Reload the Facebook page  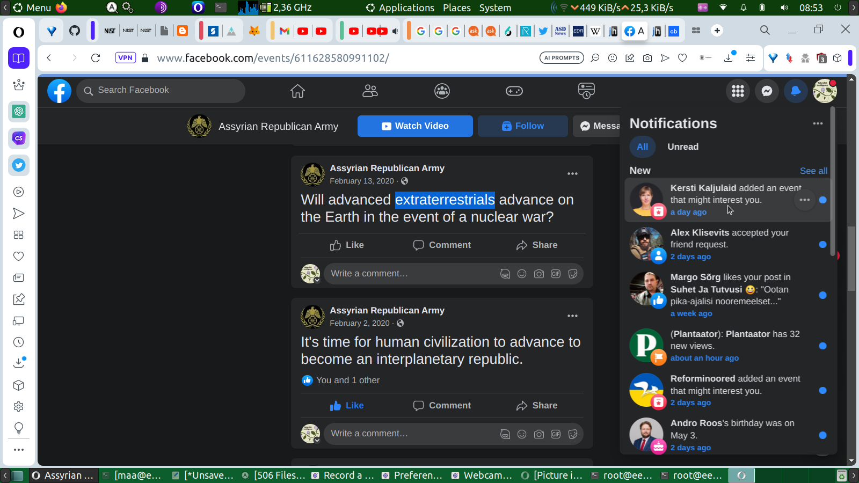(96, 58)
